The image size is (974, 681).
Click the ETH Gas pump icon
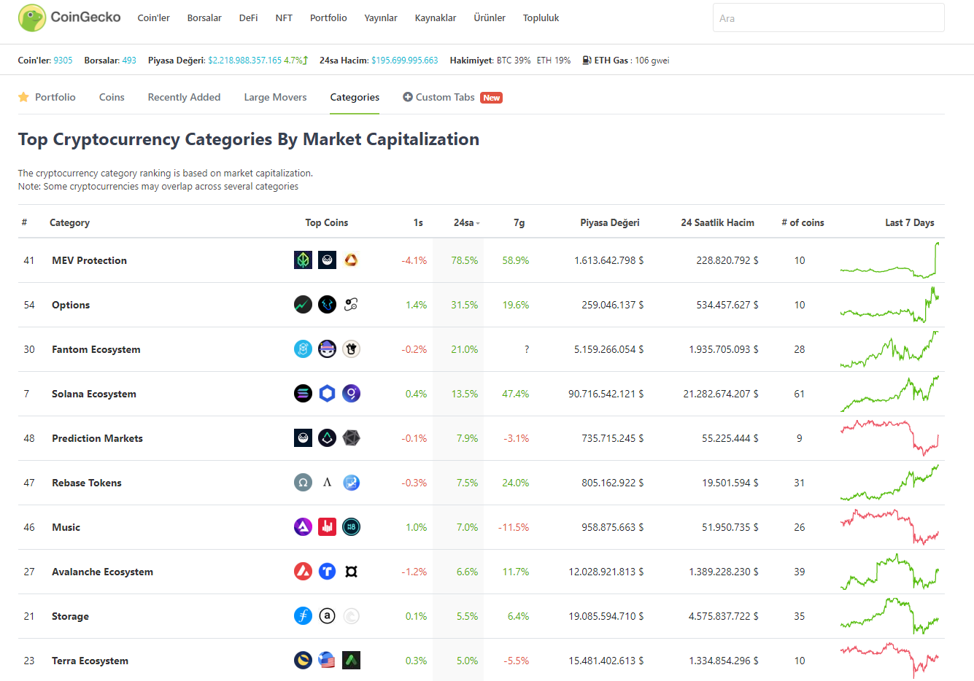point(587,61)
